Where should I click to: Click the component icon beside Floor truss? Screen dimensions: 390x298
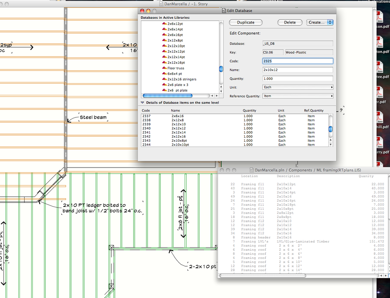(x=164, y=68)
